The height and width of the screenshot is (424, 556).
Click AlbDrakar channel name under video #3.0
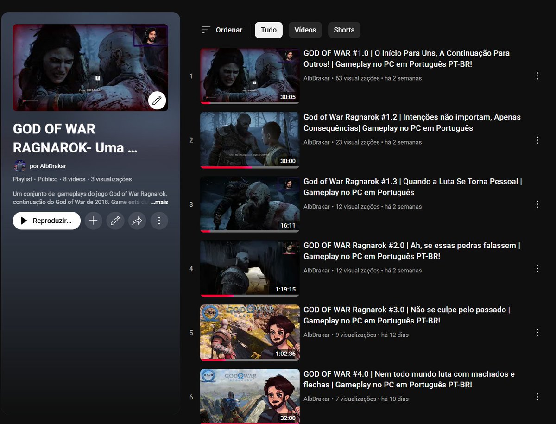pos(316,335)
